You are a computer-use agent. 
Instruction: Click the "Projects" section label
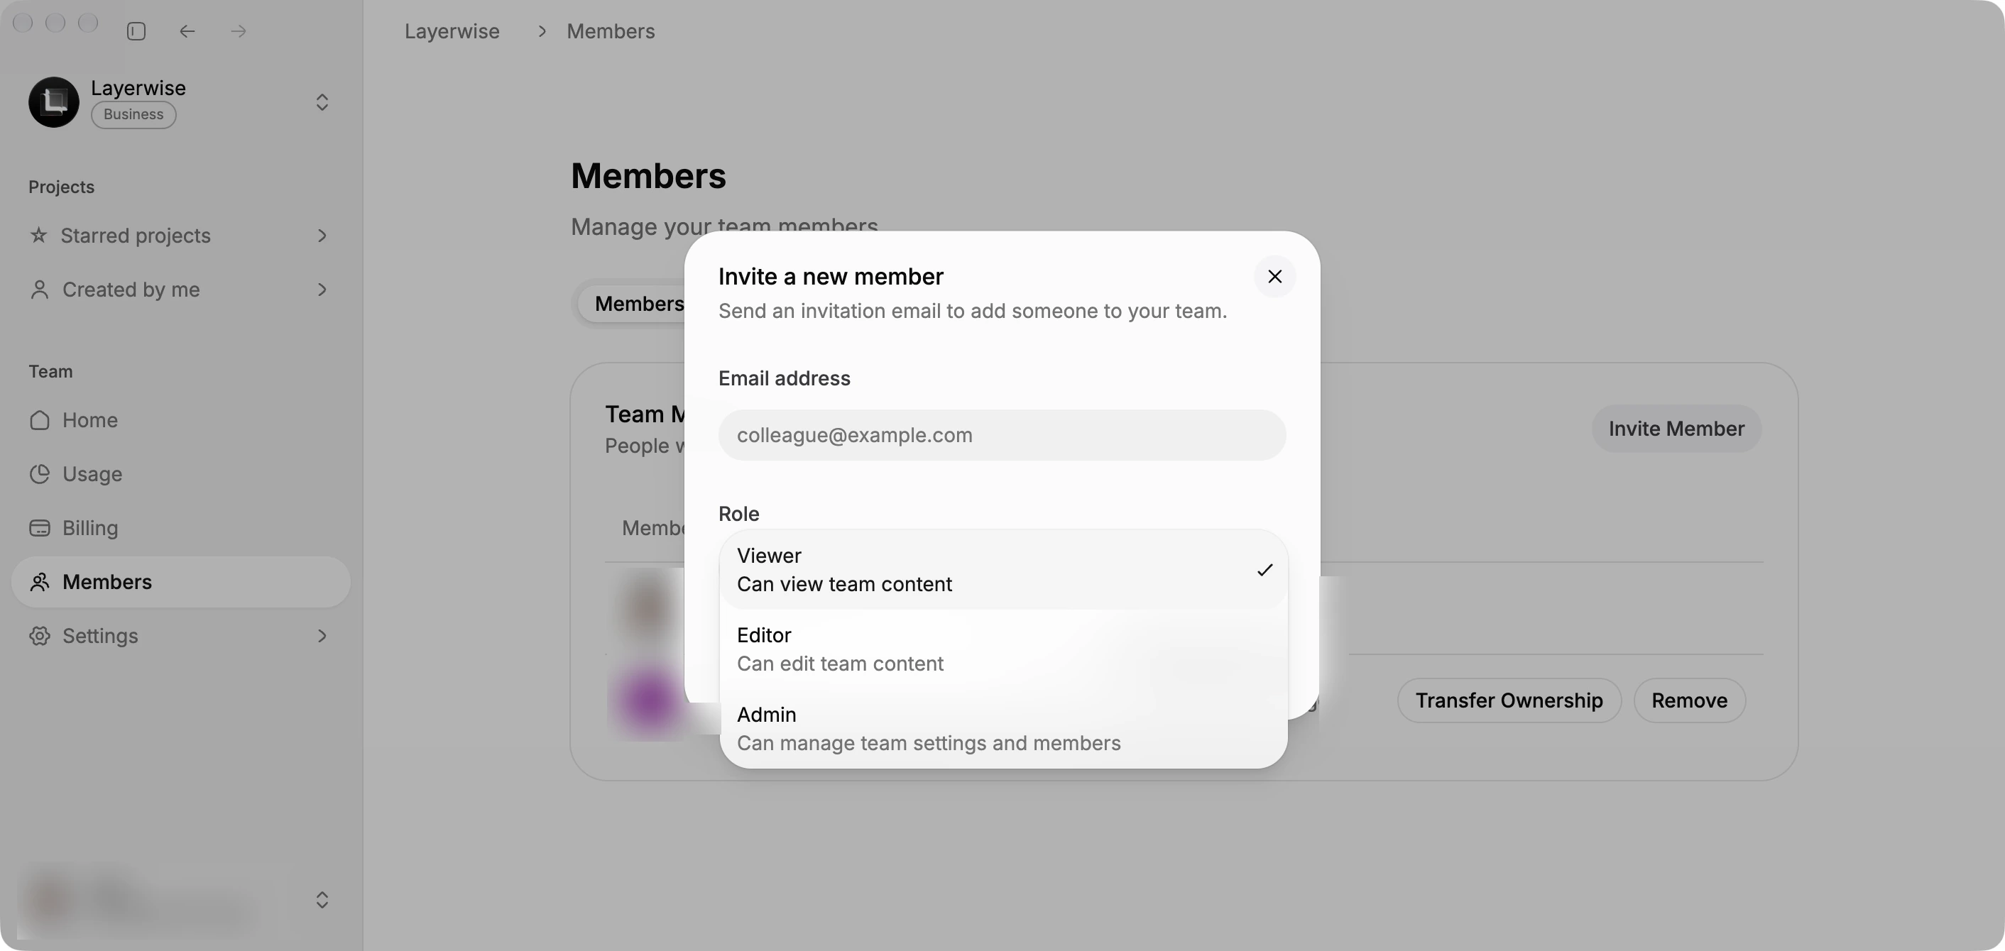pos(62,187)
